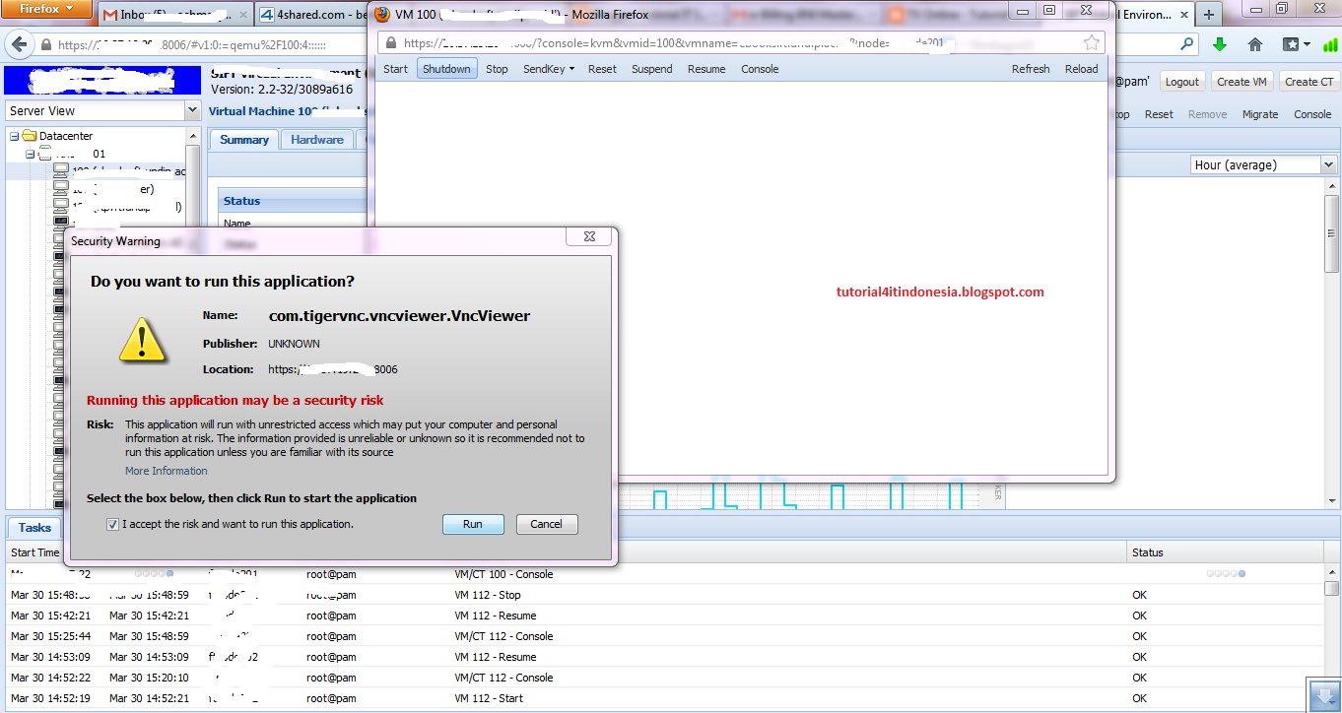This screenshot has width=1342, height=713.
Task: Click Reload in the VM 100 console window
Action: [x=1081, y=69]
